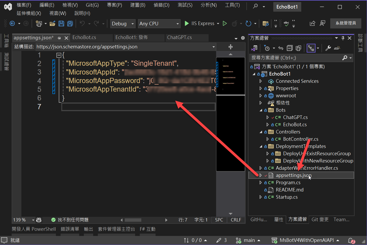Click the Send Feedback person icon

click(x=322, y=23)
